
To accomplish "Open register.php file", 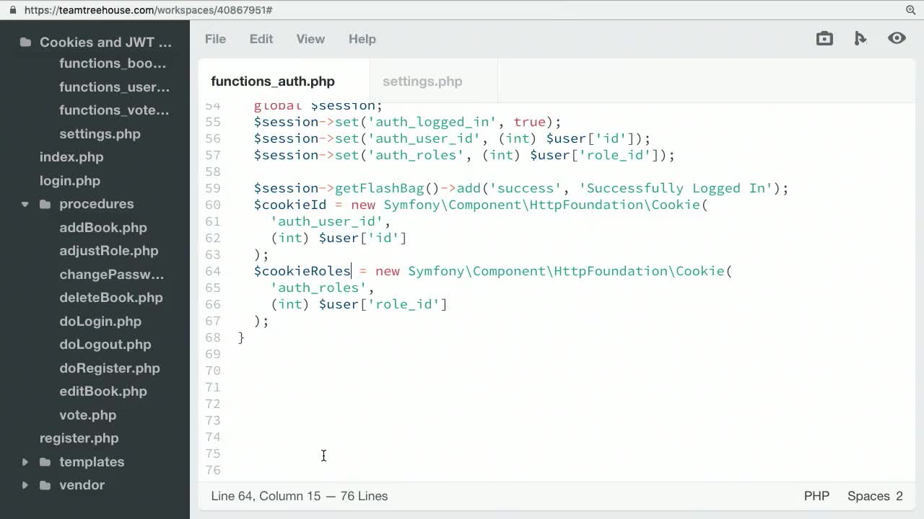I will pos(79,438).
